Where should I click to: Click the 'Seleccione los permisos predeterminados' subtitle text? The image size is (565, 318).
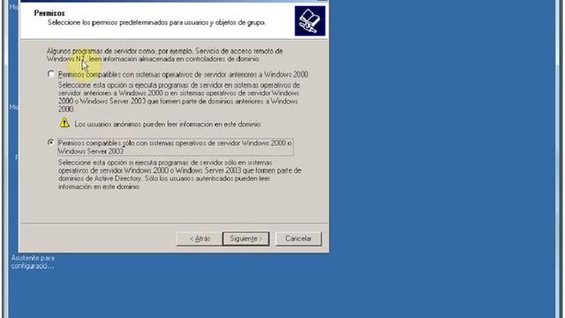coord(156,22)
